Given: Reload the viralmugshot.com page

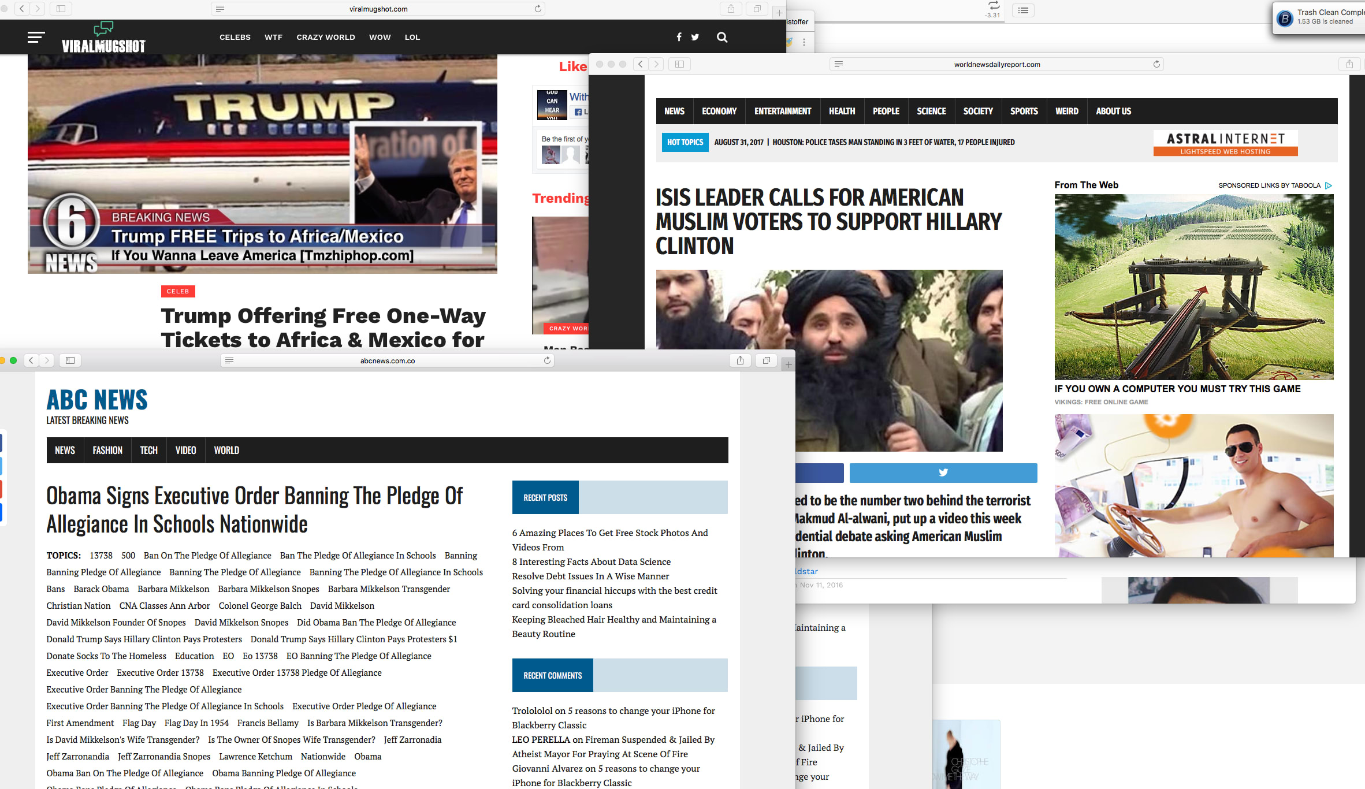Looking at the screenshot, I should coord(538,9).
